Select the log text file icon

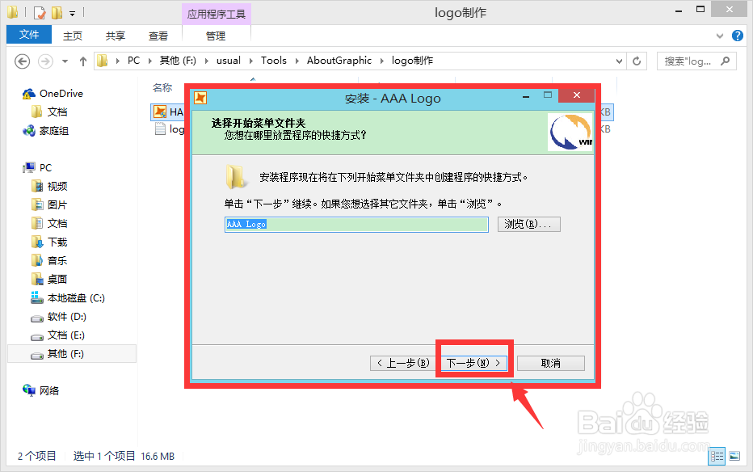point(160,129)
